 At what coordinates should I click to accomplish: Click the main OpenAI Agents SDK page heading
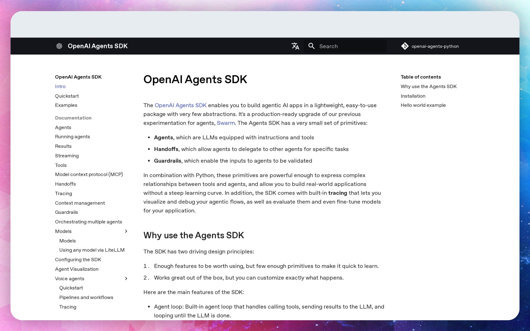(x=195, y=79)
